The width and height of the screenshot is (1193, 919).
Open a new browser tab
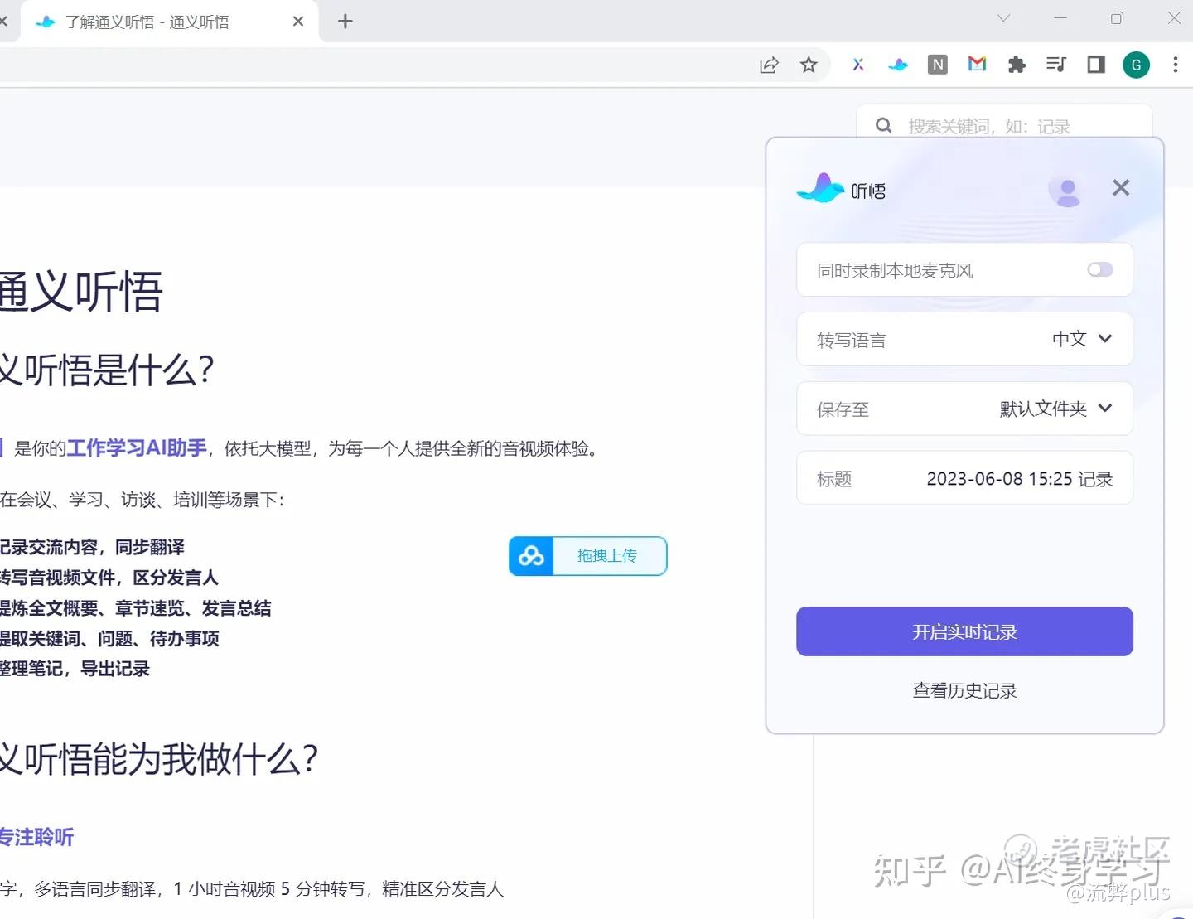345,22
